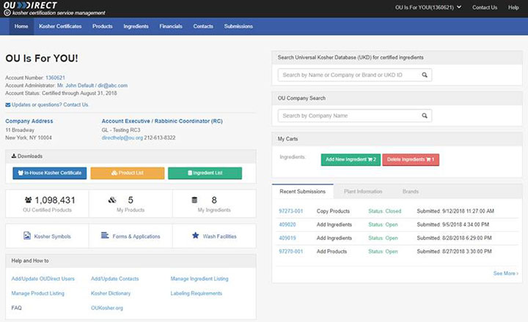
Task: Open the Forms & Applications icon tile
Action: [105, 236]
